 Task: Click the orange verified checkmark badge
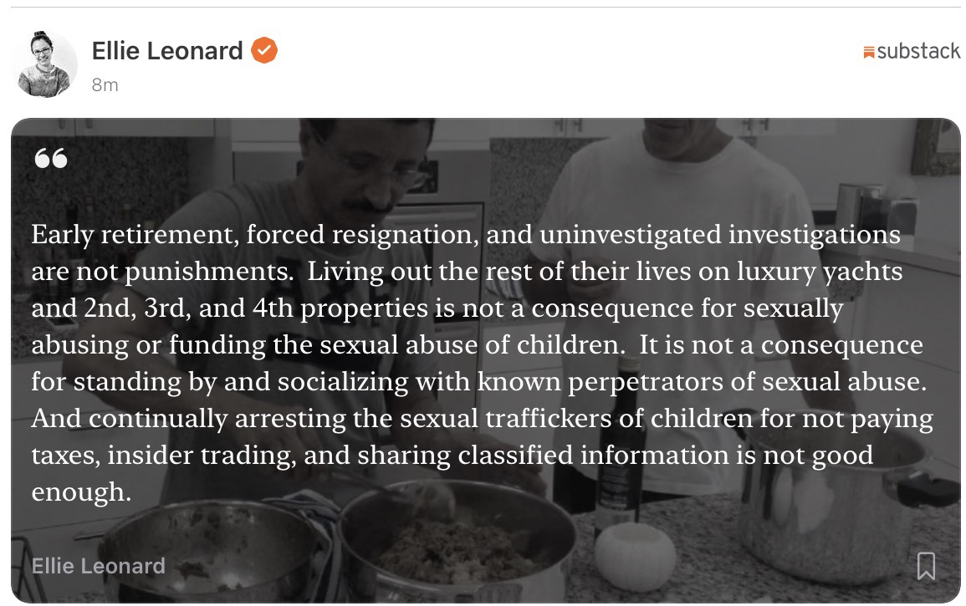264,51
